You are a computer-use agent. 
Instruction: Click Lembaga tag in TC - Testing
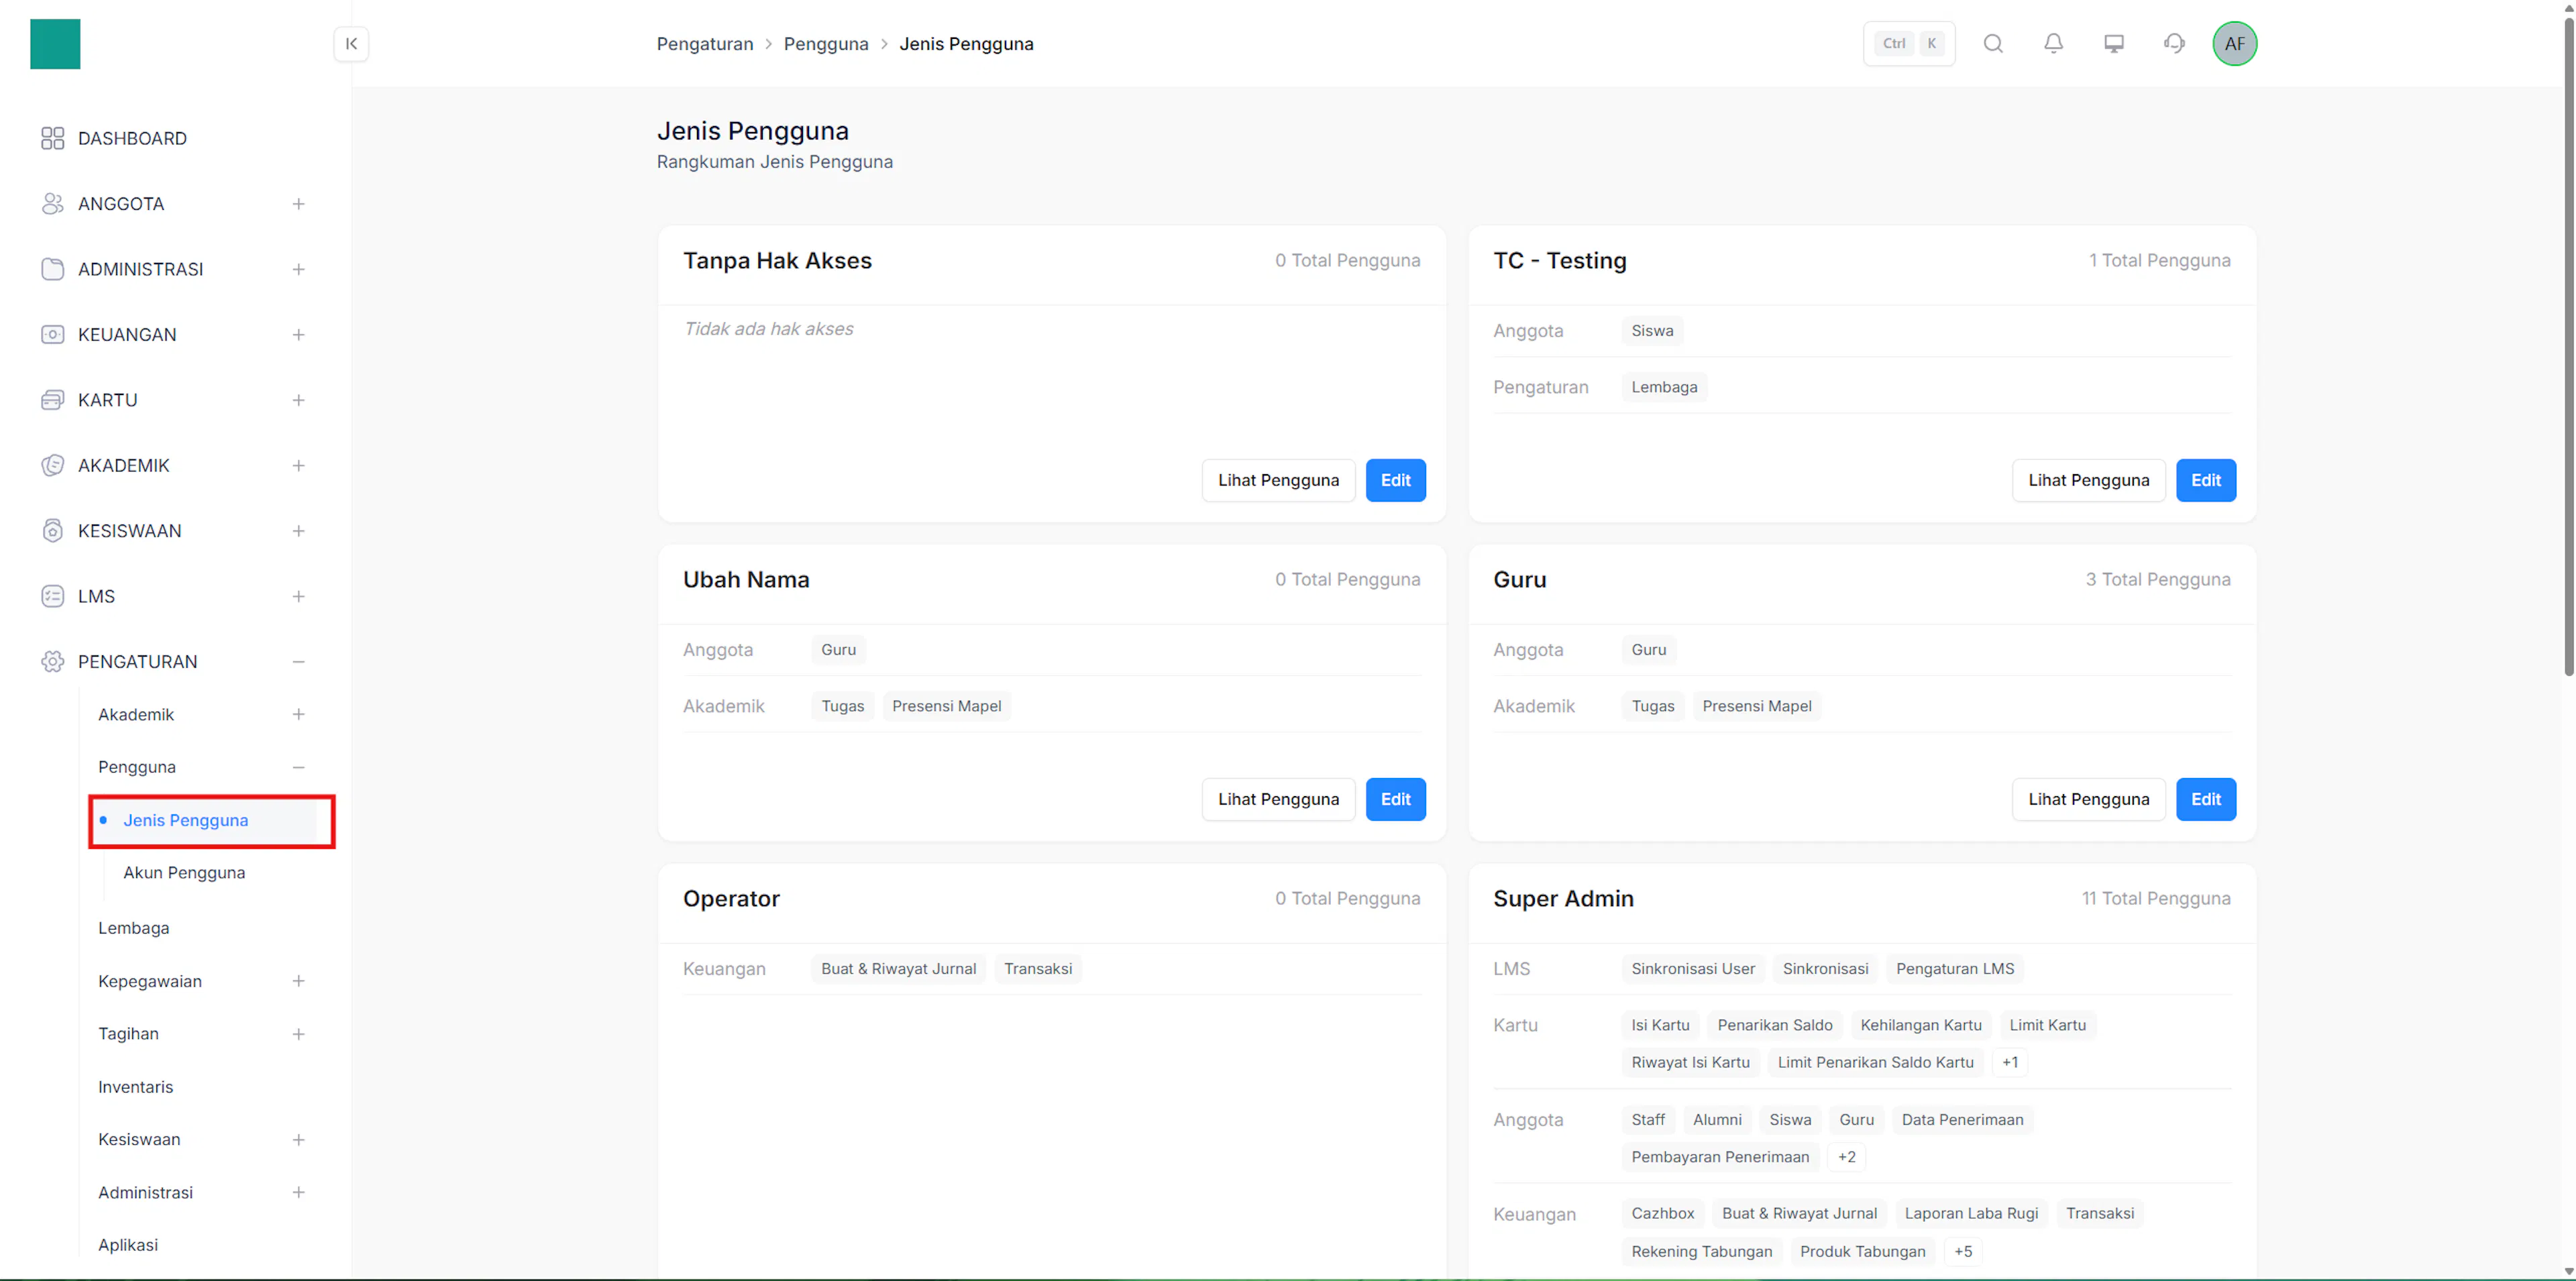(1664, 387)
